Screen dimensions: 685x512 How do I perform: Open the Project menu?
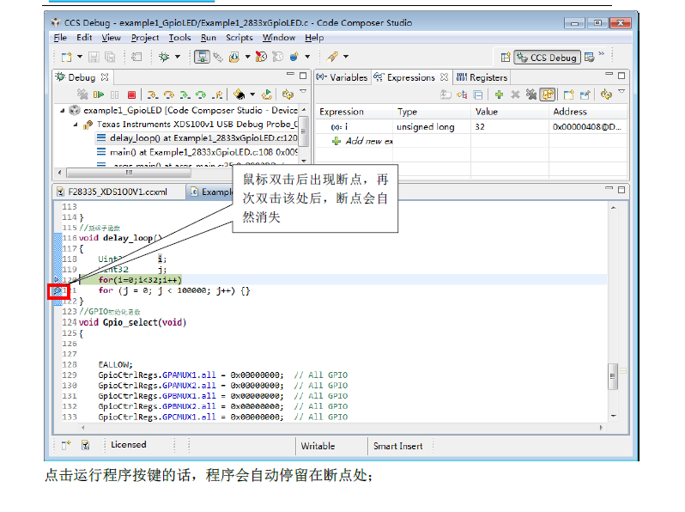[x=145, y=38]
